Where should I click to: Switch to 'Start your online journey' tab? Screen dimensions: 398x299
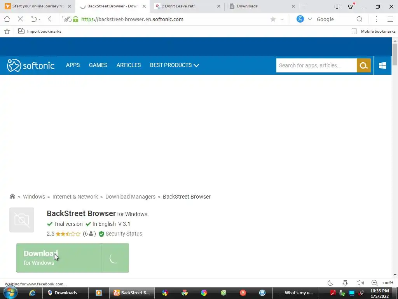tap(38, 6)
